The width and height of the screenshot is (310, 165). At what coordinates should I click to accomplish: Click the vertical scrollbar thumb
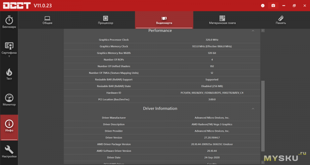[263, 116]
